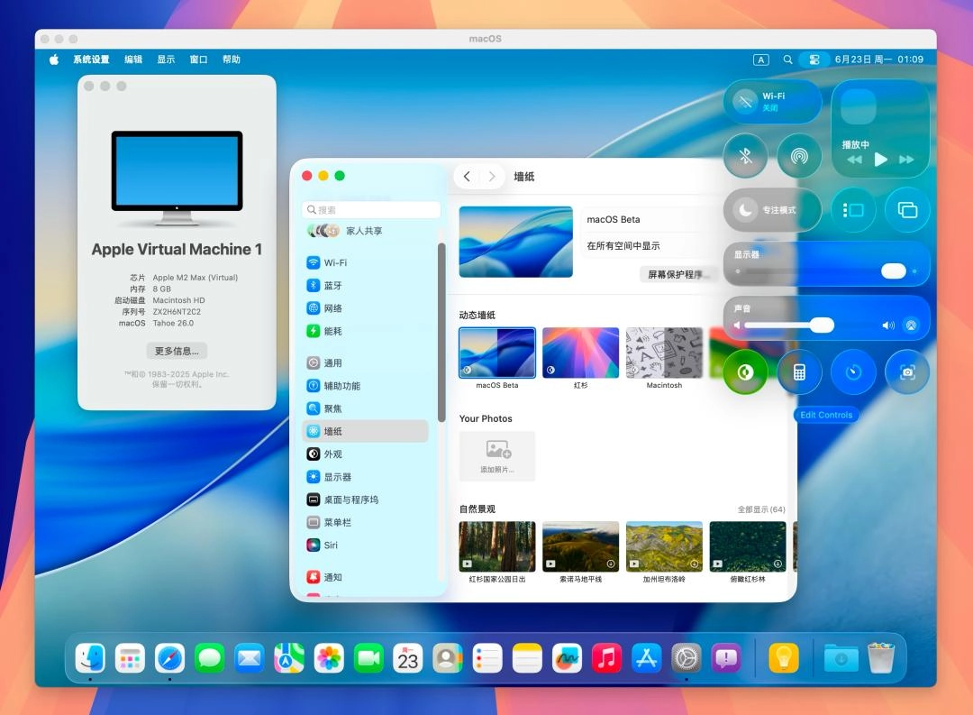Open the 窗口 menu in the menu bar
Viewport: 973px width, 715px height.
(x=197, y=60)
